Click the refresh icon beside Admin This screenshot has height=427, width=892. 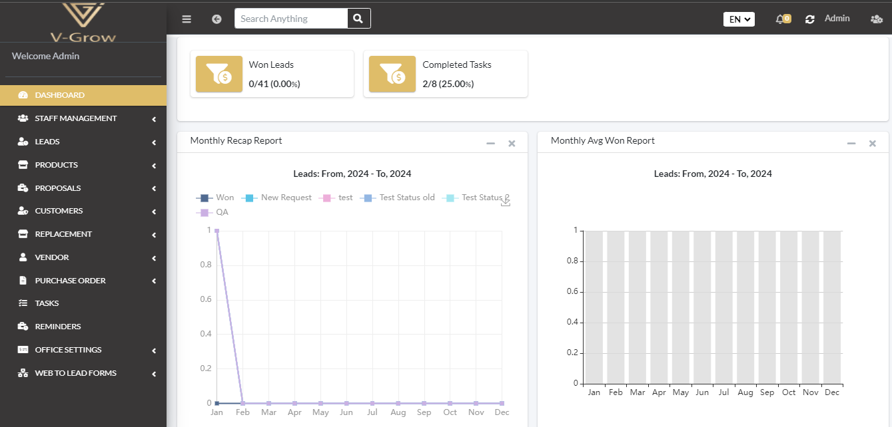810,19
